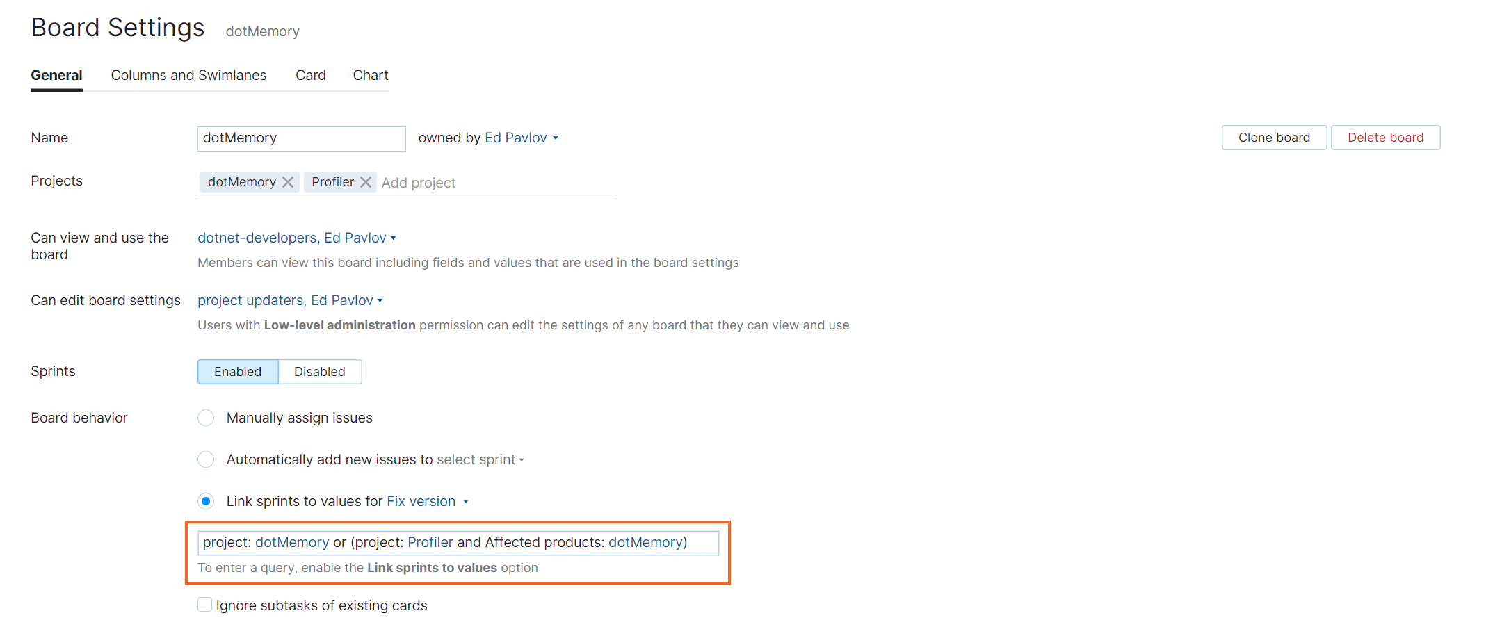Click inside the board Name field
1486x629 pixels.
tap(301, 138)
